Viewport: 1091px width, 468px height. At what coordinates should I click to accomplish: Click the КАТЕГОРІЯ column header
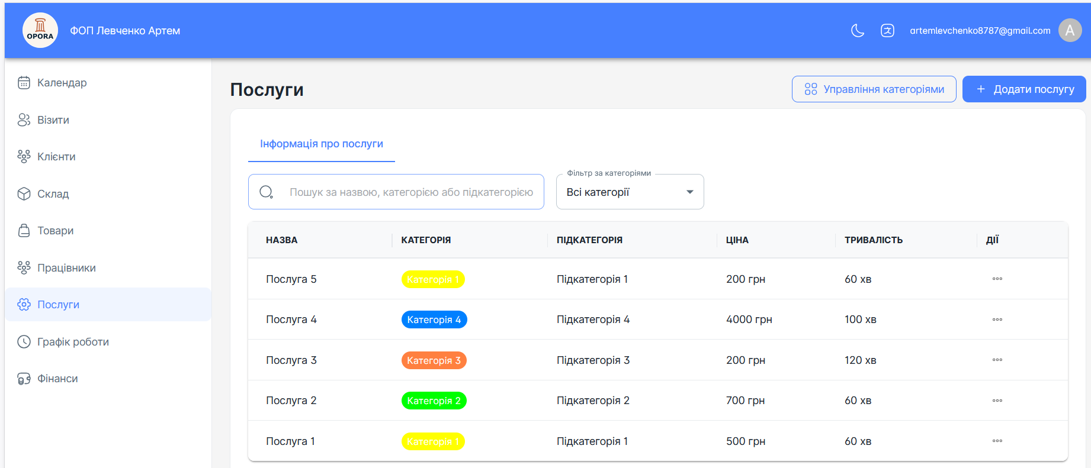coord(426,240)
